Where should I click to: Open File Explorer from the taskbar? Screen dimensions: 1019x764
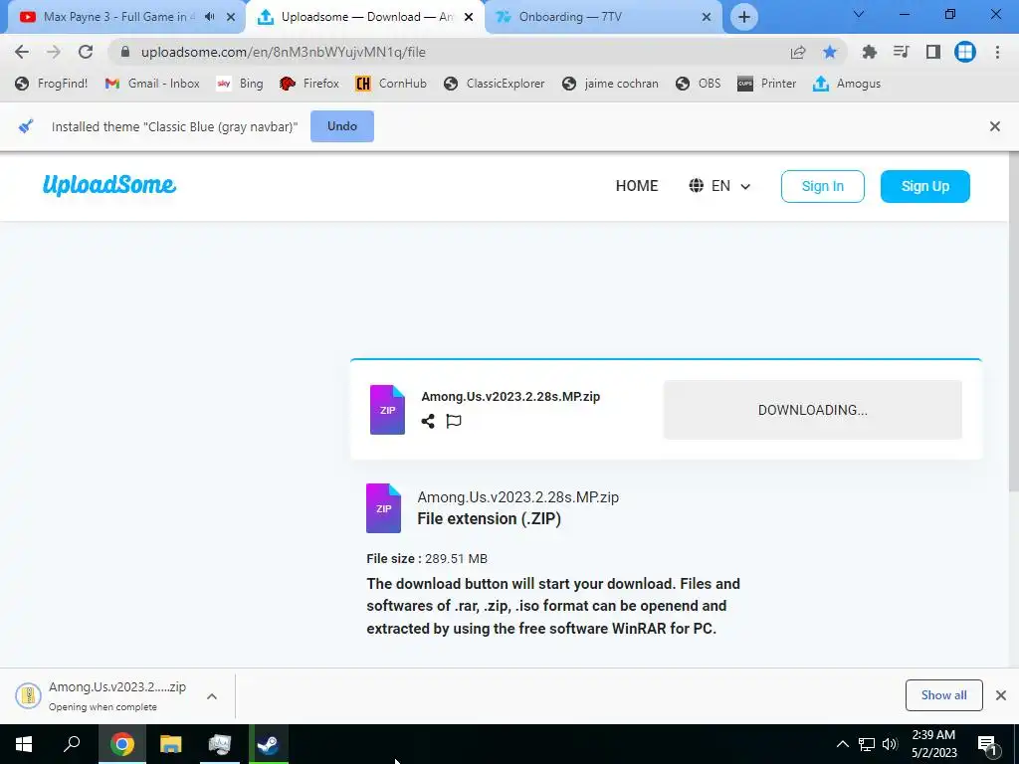[171, 744]
